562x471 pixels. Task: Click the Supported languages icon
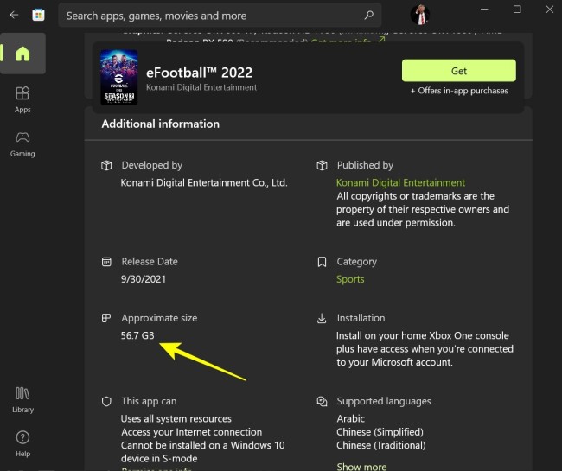(322, 402)
